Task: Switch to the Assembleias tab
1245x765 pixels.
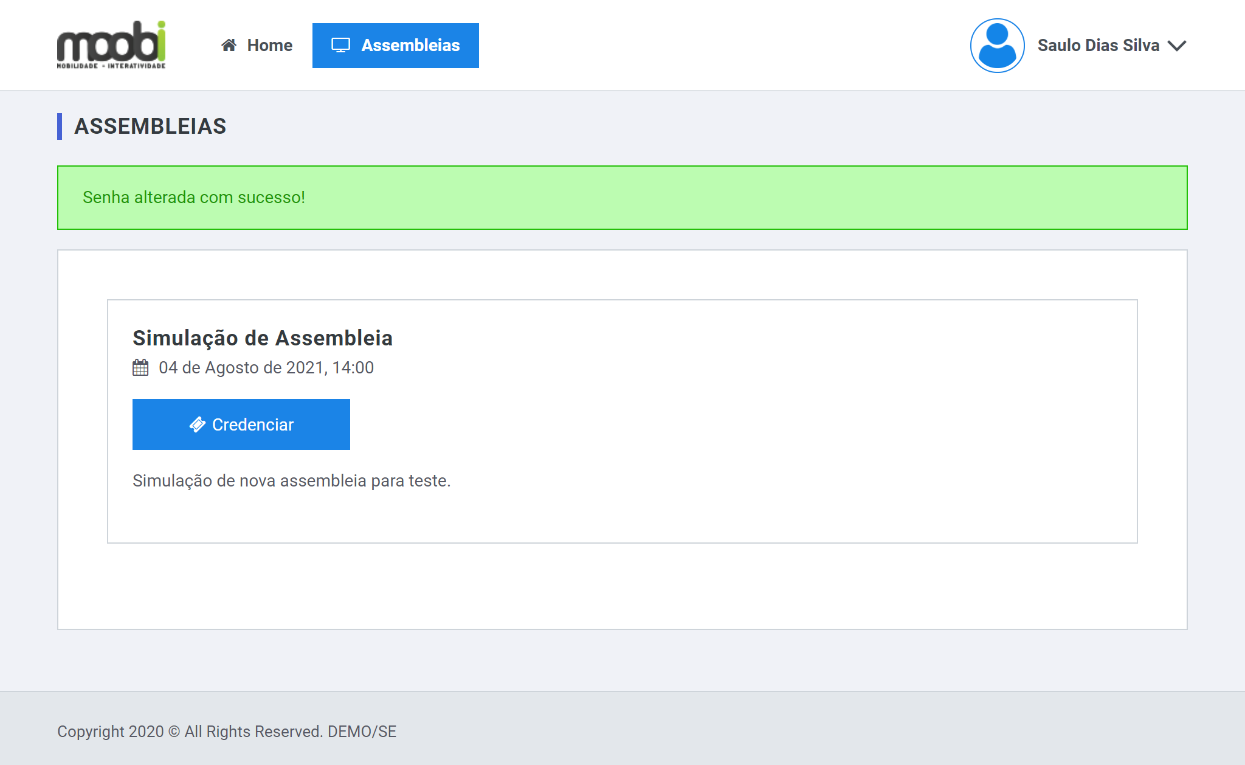Action: 396,46
